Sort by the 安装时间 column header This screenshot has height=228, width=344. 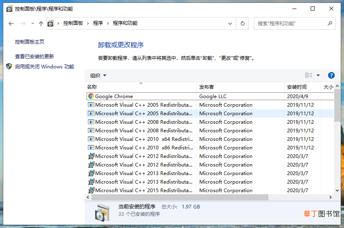[x=303, y=87]
